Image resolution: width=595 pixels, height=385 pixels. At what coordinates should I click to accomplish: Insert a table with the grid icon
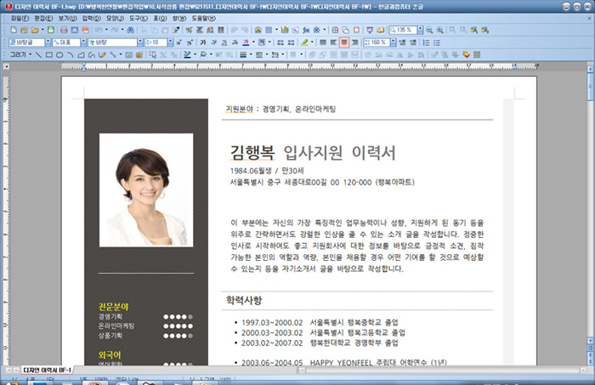[269, 30]
